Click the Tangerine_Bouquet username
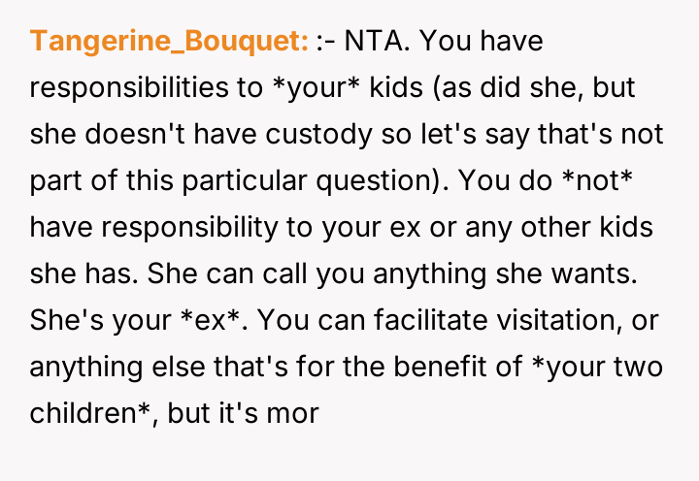 click(169, 41)
